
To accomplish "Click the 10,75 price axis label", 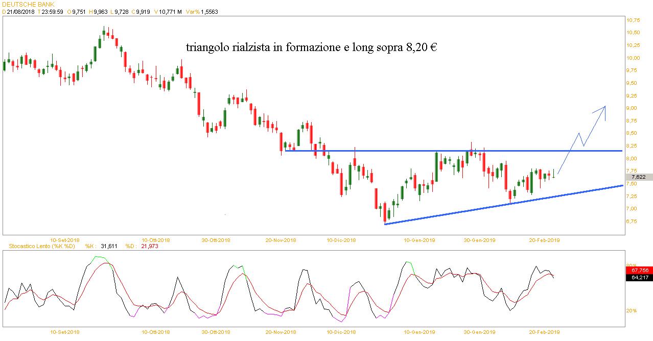I will 633,20.
